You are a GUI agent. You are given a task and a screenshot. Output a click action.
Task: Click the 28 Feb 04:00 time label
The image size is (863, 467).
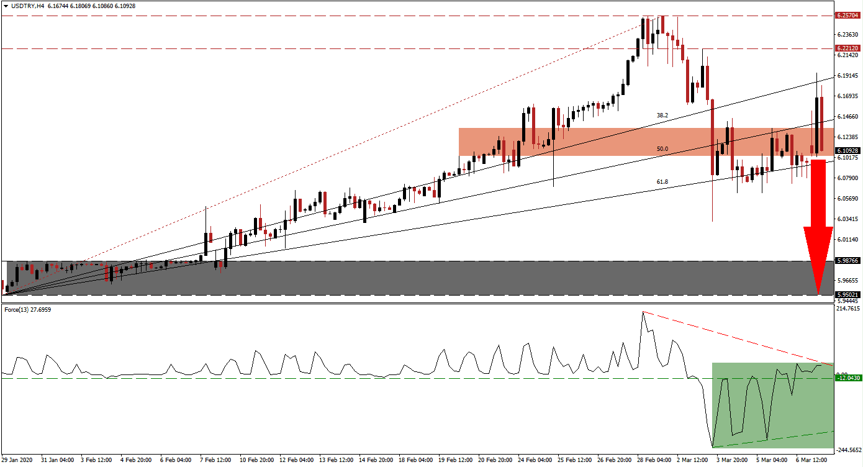654,460
